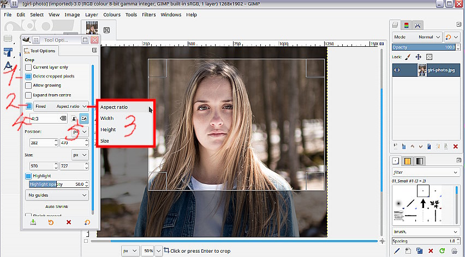Viewport: 465px width, 257px height.
Task: Toggle the Fixed checkbox
Action: (x=28, y=106)
